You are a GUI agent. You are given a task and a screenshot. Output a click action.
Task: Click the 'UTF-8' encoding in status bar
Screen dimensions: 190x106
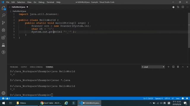pyautogui.click(x=167, y=98)
